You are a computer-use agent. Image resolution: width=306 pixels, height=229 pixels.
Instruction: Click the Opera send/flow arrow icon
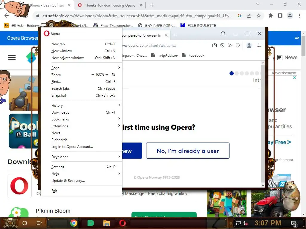tap(230, 45)
